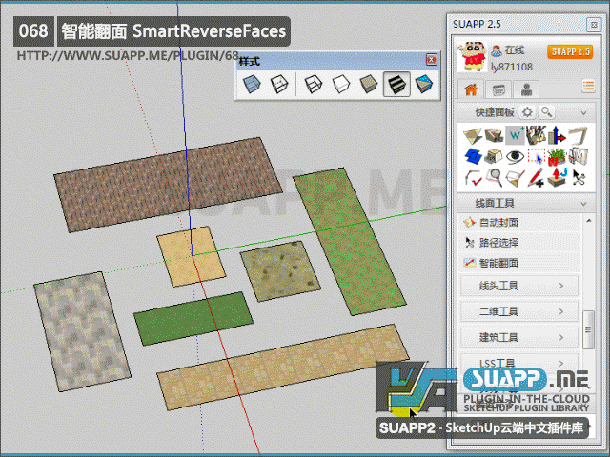This screenshot has width=610, height=457.
Task: Click the cursor with curve path icon
Action: coord(579,177)
